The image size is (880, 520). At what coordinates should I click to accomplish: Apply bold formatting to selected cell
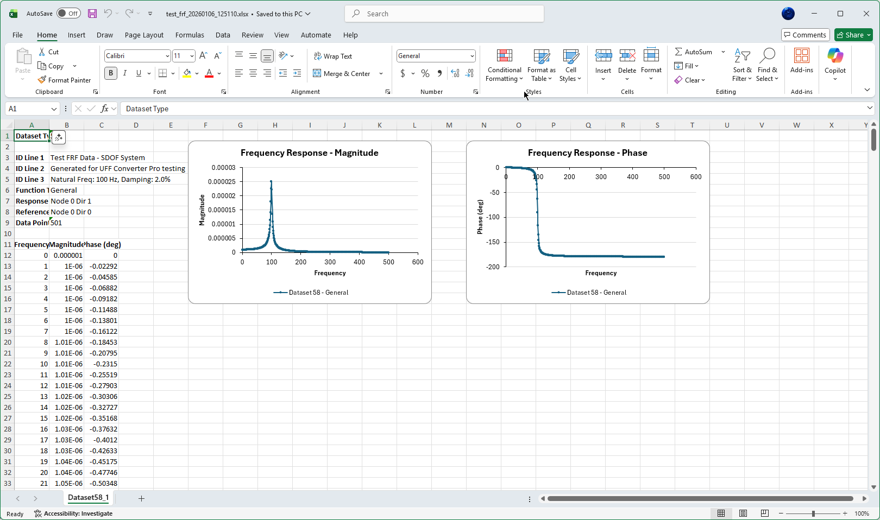coord(110,73)
